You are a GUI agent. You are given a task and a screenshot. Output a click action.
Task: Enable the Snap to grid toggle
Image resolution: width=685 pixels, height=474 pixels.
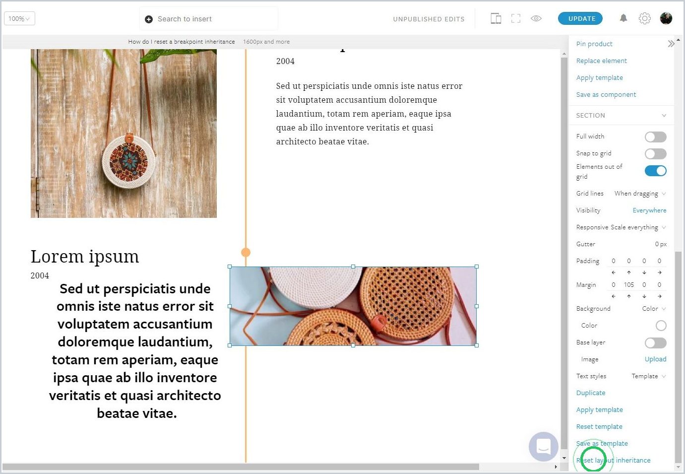655,154
